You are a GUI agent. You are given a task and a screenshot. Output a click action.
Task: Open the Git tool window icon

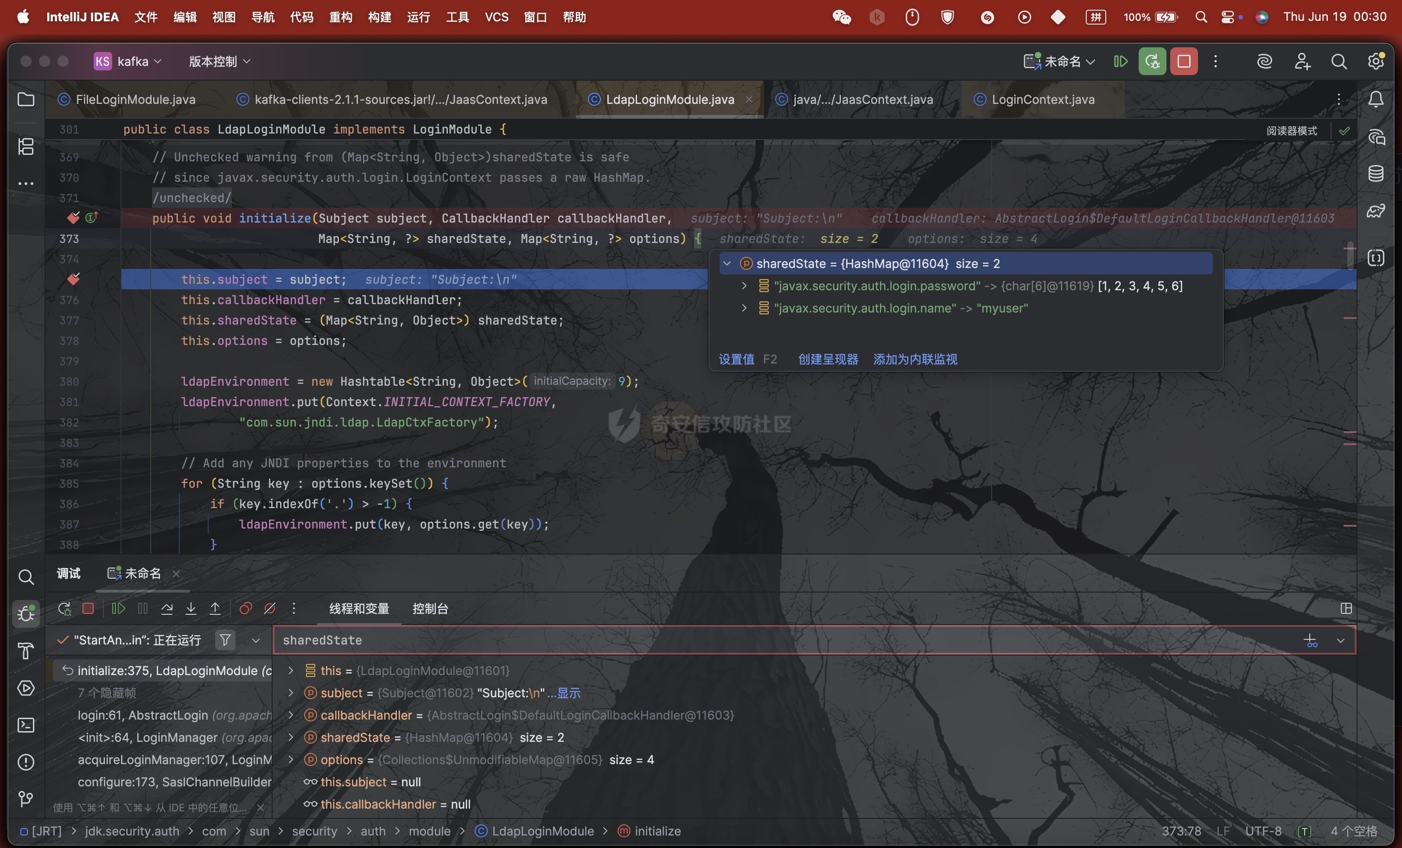(x=25, y=798)
